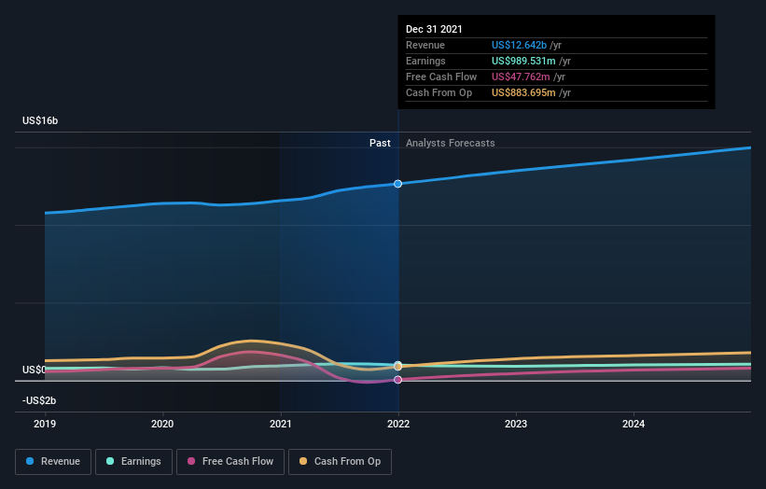Click the US$16b y-axis label
The height and width of the screenshot is (489, 766).
[40, 120]
